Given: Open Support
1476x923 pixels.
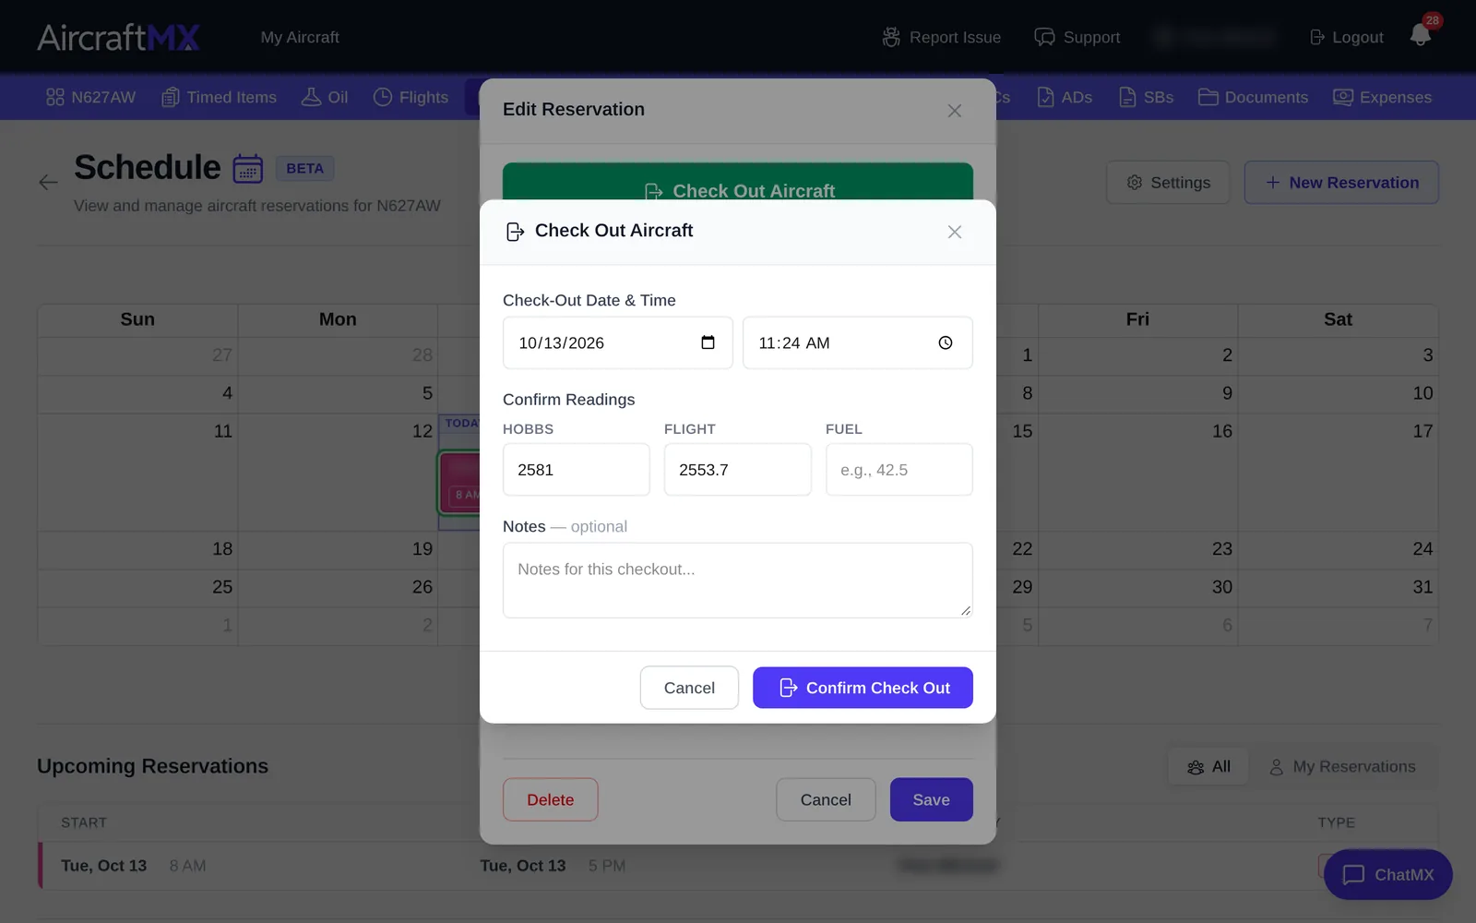Looking at the screenshot, I should [x=1077, y=37].
